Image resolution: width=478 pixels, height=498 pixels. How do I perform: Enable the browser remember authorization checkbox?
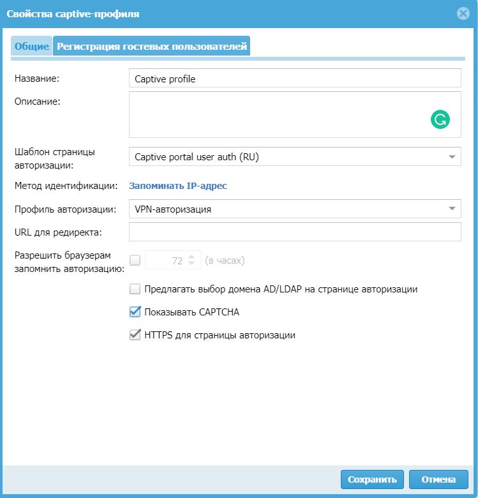point(135,260)
